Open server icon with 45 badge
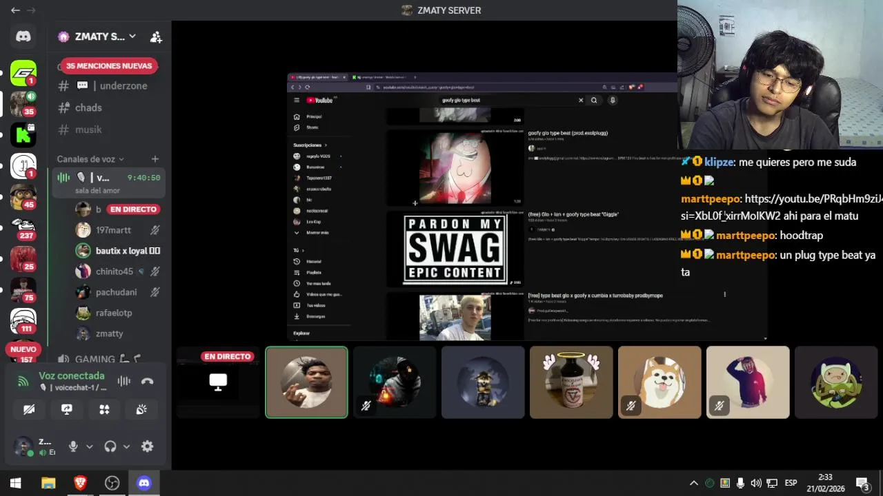Viewport: 883px width, 496px height. click(x=23, y=196)
